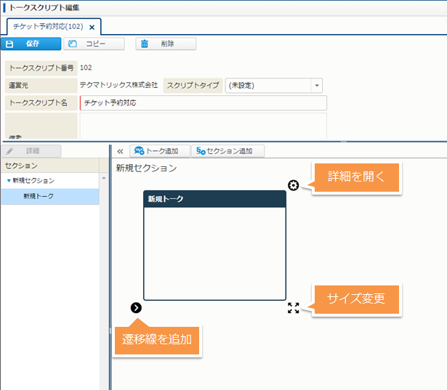The height and width of the screenshot is (390, 447).
Task: Click the コピー copy button
Action: tap(94, 44)
